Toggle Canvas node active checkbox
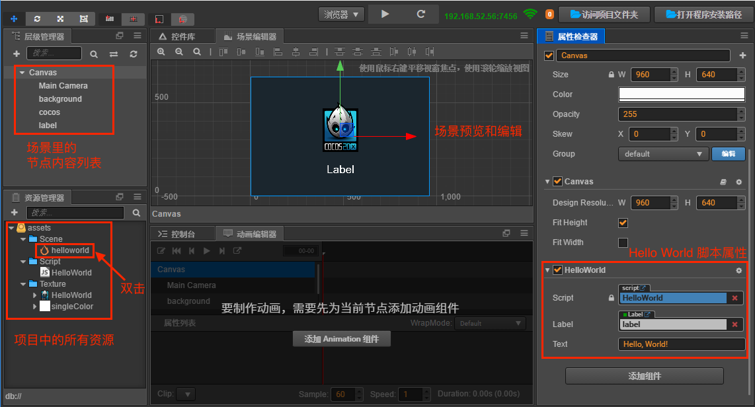Screen dimensions: 755x407 click(549, 55)
